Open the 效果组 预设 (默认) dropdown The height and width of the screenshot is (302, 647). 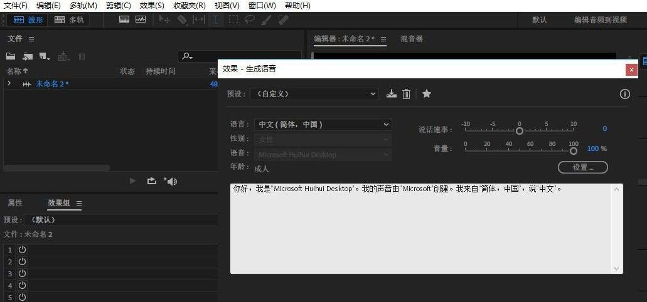[x=121, y=220]
